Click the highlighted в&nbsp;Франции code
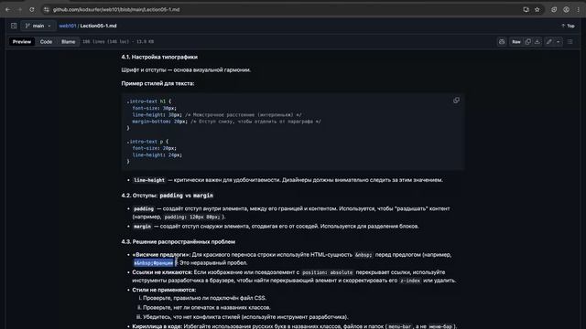Viewport: 586px width, 329px height. 154,263
